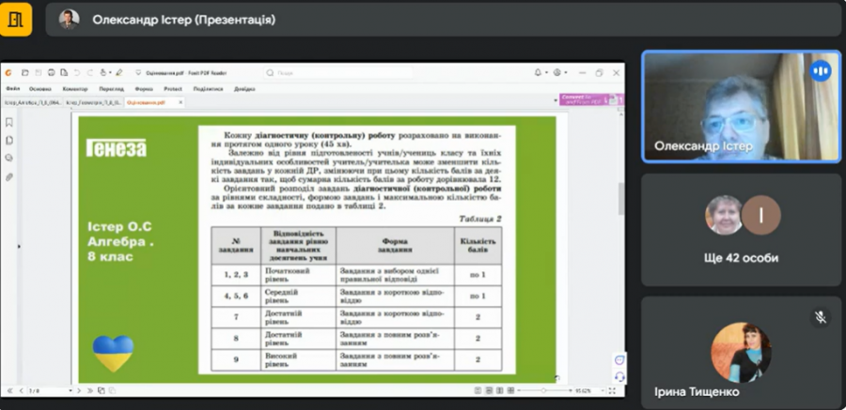
Task: Close the Оцінювання.pdf tab
Action: [x=180, y=102]
